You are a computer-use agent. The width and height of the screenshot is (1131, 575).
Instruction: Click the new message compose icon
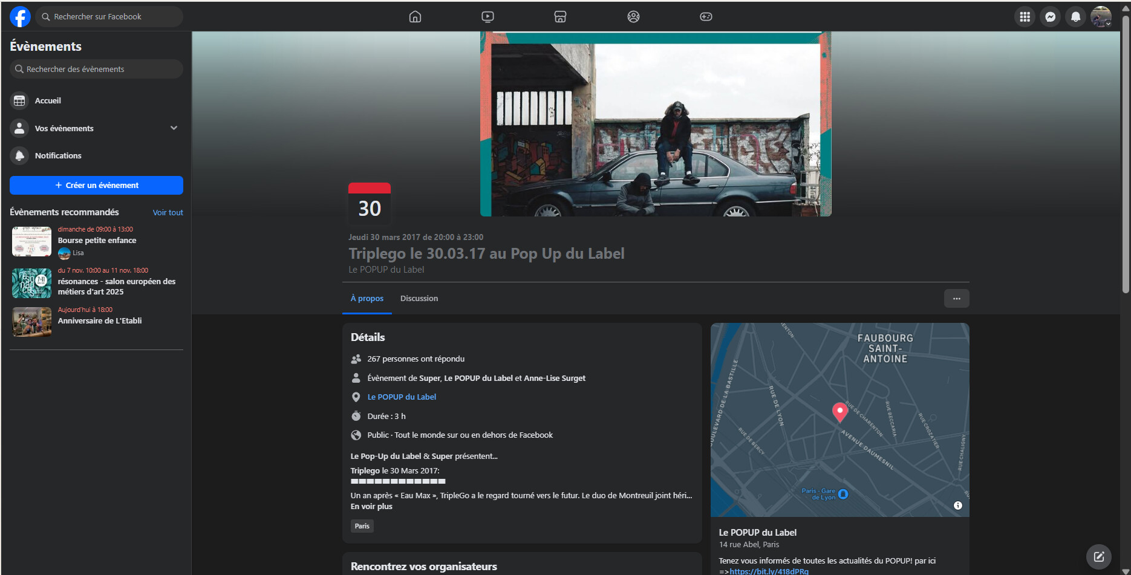coord(1098,557)
